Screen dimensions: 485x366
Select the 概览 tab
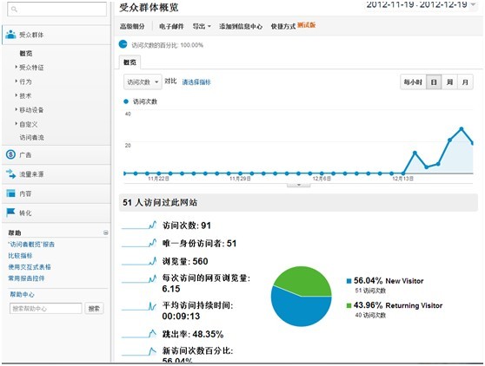130,62
